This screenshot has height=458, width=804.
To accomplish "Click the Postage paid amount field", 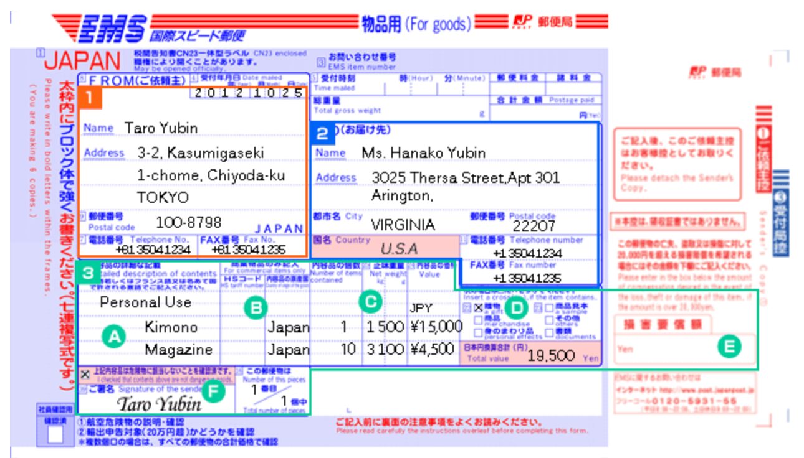I will click(546, 111).
